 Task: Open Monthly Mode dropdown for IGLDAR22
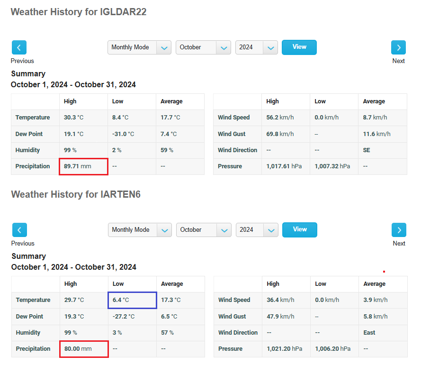tap(139, 47)
